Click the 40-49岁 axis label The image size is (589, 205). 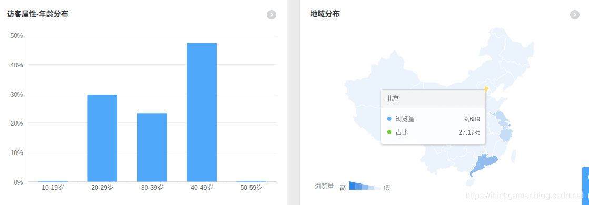[202, 187]
